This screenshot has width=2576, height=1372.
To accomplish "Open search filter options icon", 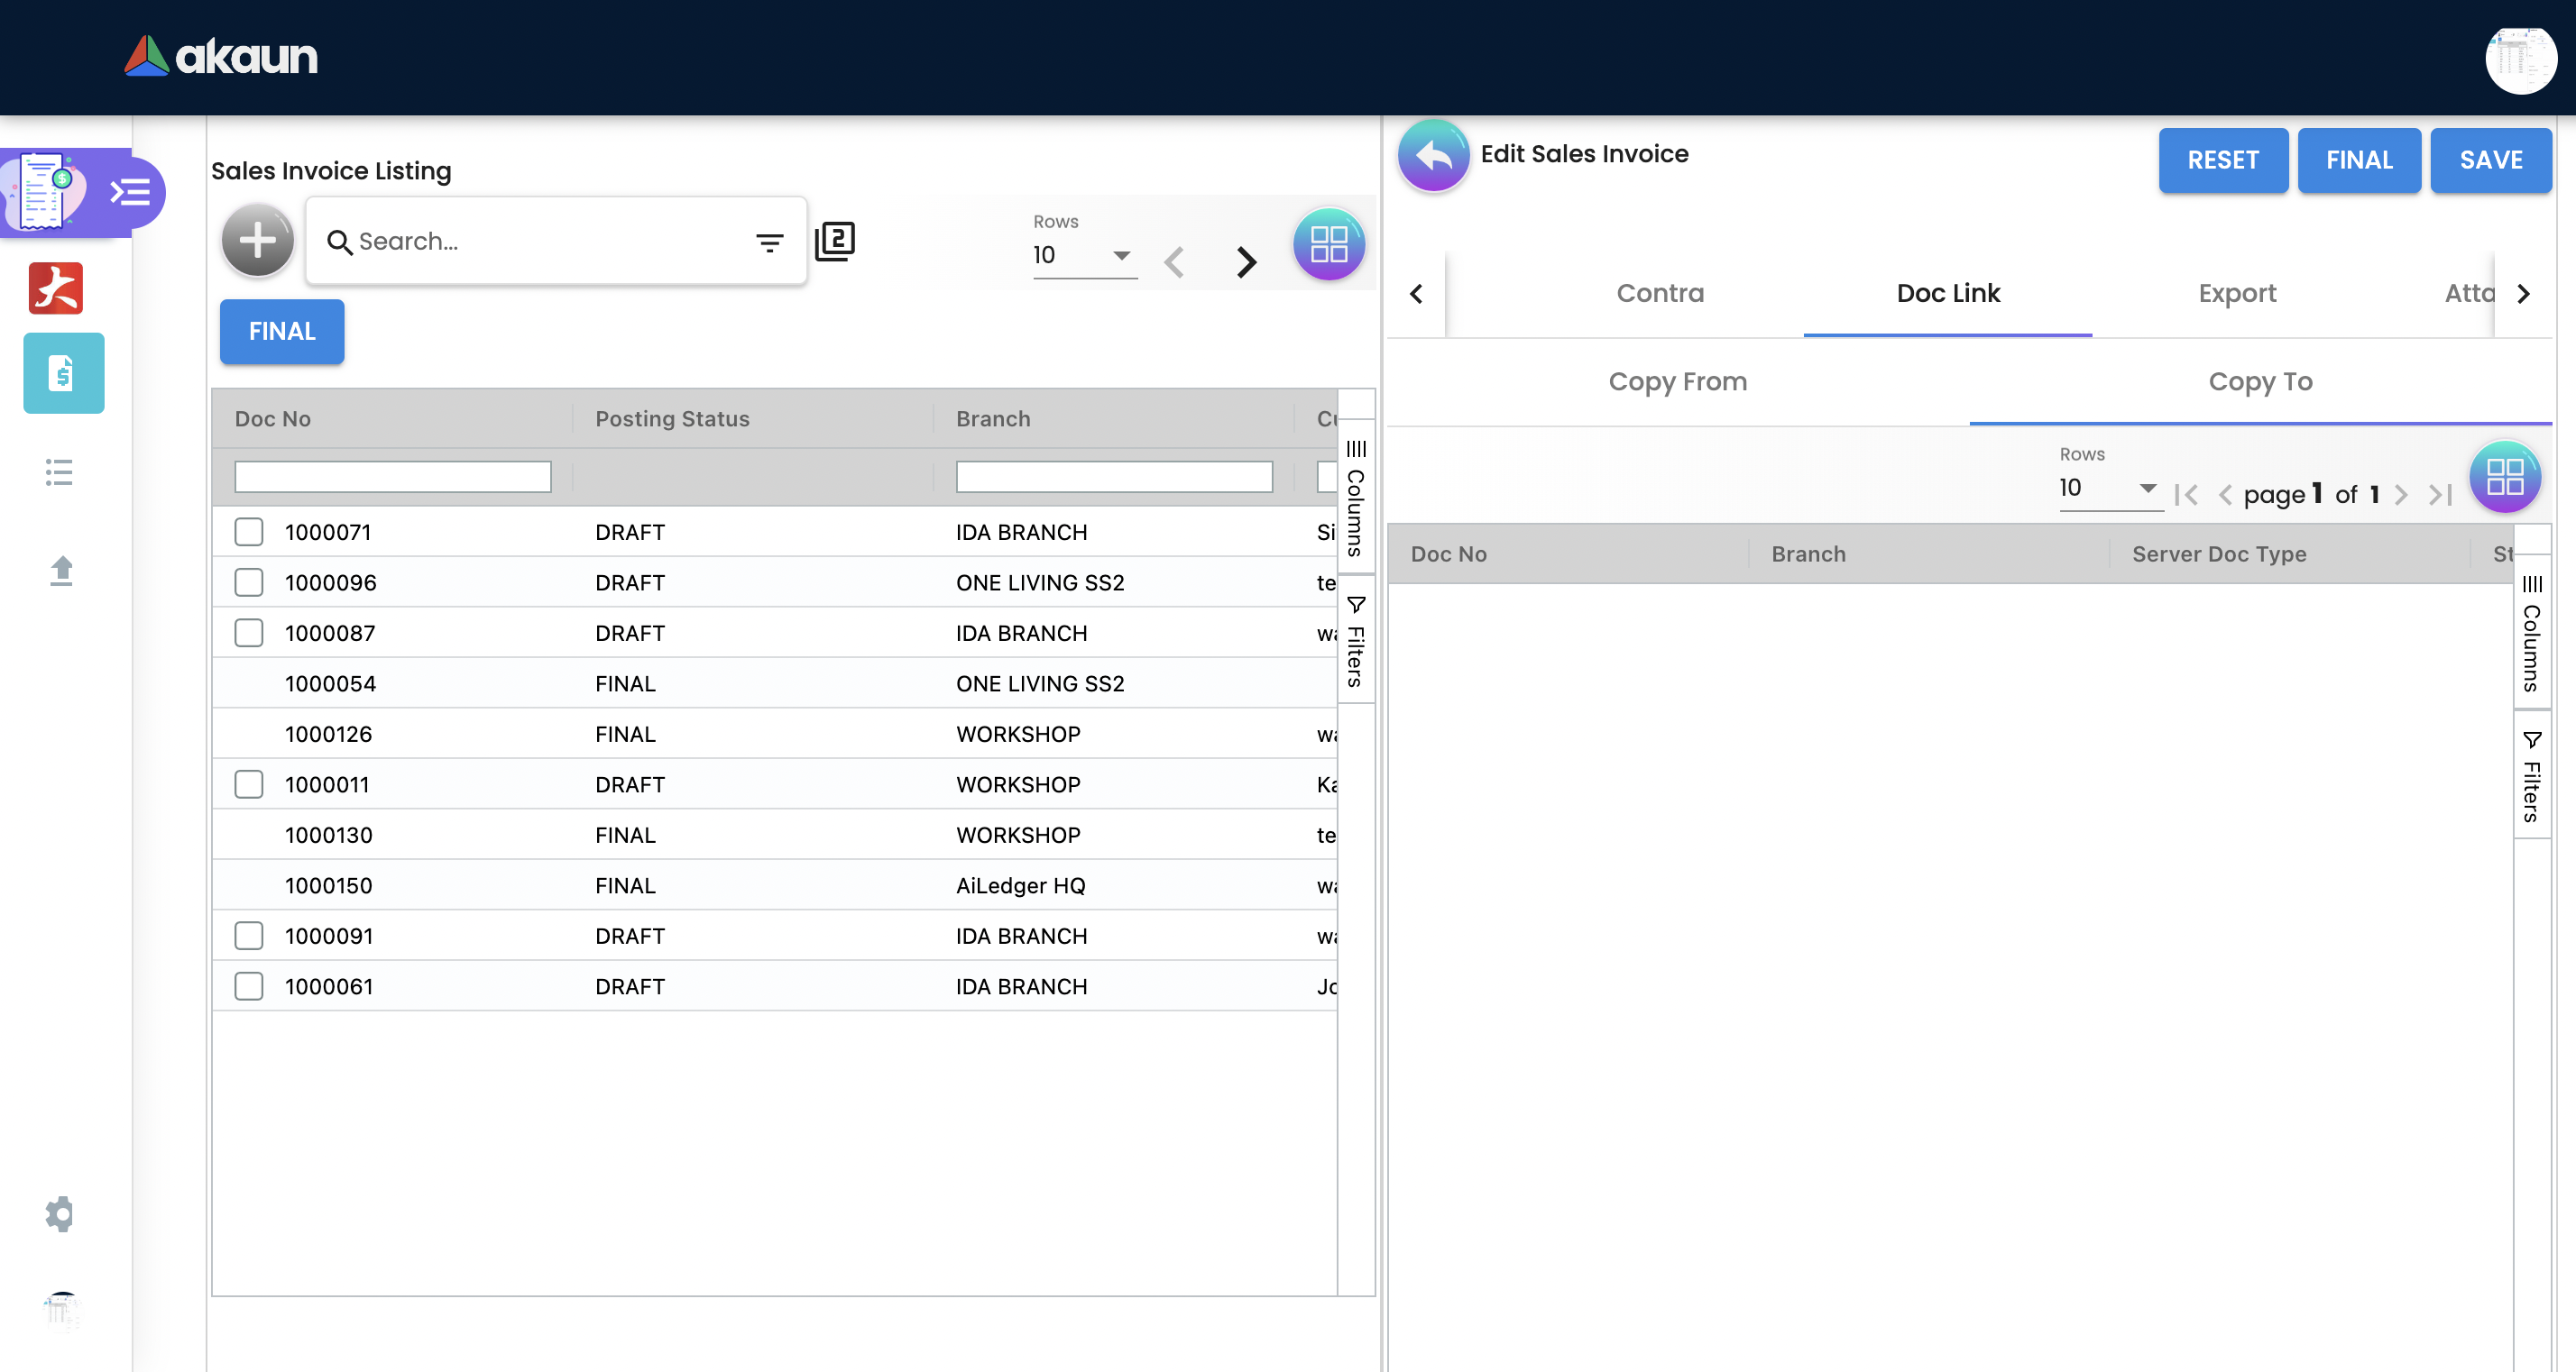I will click(769, 242).
